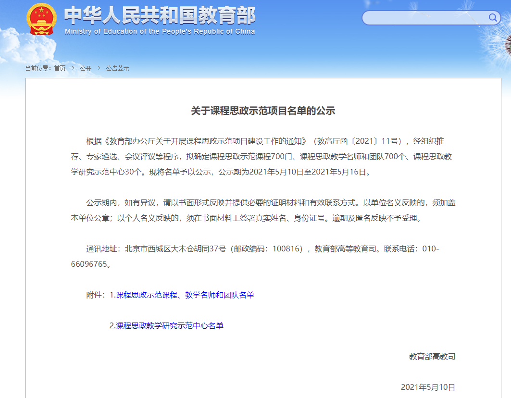This screenshot has width=511, height=398.
Task: Go to 首页 in the breadcrumb
Action: (x=60, y=68)
